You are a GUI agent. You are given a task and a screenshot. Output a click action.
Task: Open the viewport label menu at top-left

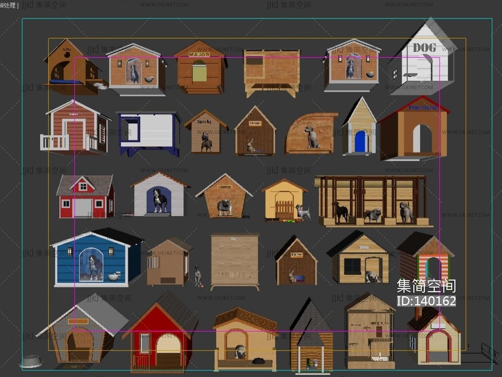click(x=9, y=5)
